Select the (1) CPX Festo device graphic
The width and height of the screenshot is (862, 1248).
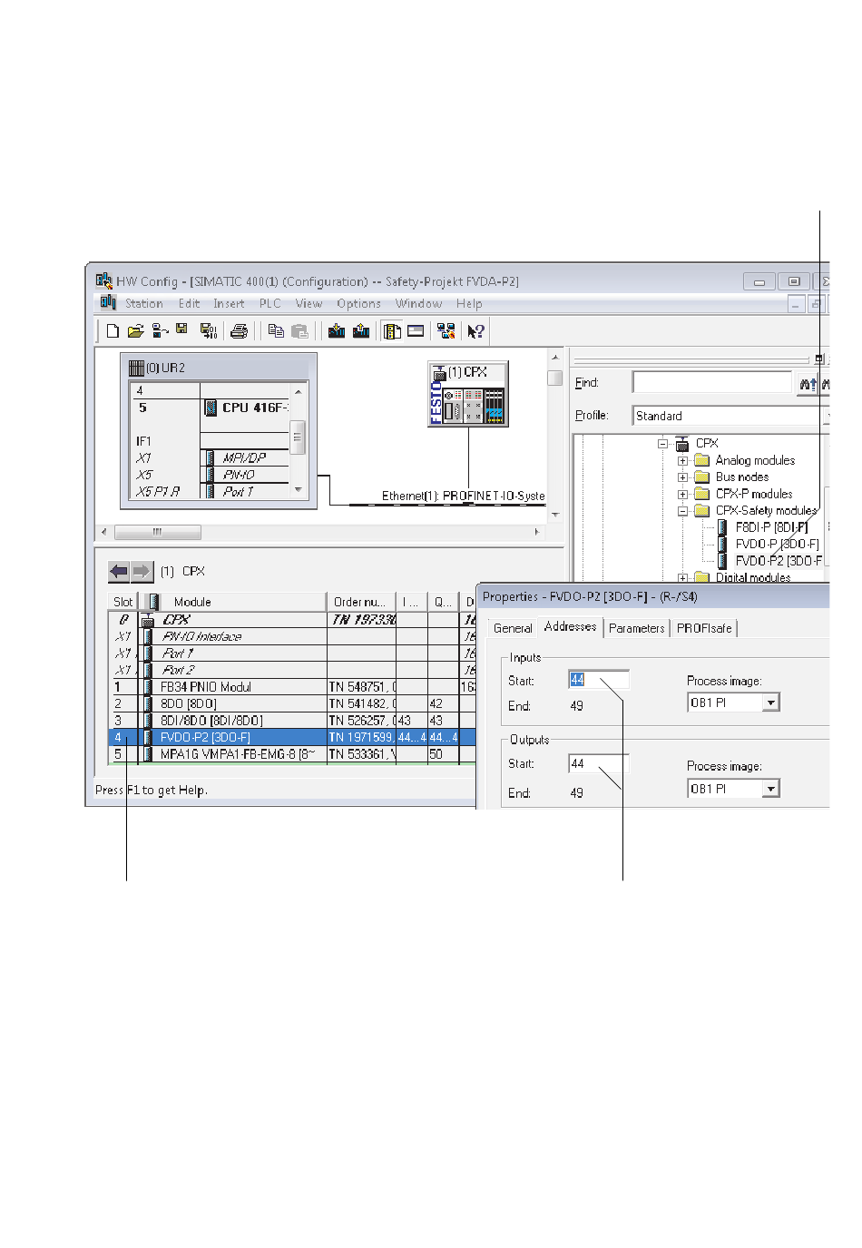(x=468, y=394)
